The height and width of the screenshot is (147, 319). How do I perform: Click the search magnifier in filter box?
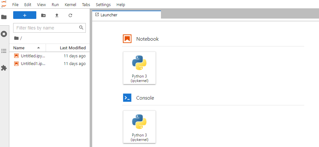[81, 28]
